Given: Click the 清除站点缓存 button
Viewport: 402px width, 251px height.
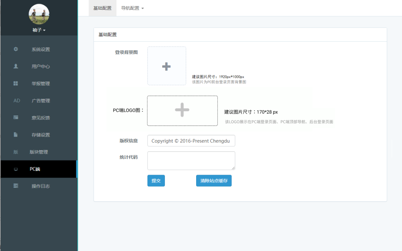Looking at the screenshot, I should click(x=214, y=181).
